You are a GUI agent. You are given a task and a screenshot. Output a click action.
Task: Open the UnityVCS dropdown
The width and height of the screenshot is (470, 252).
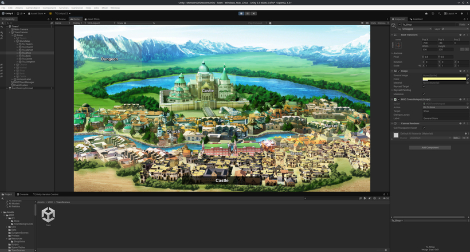pyautogui.click(x=62, y=14)
